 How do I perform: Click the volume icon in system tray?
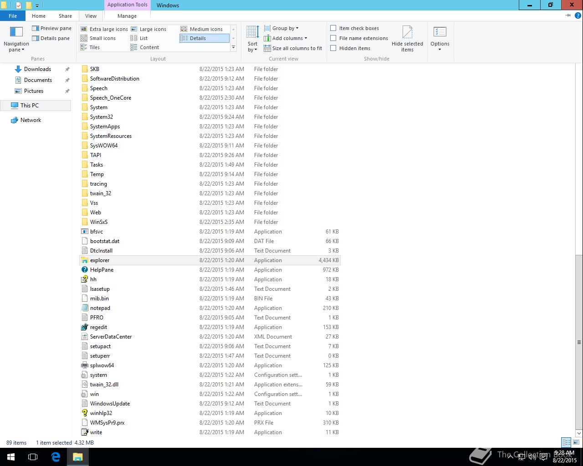[x=532, y=457]
